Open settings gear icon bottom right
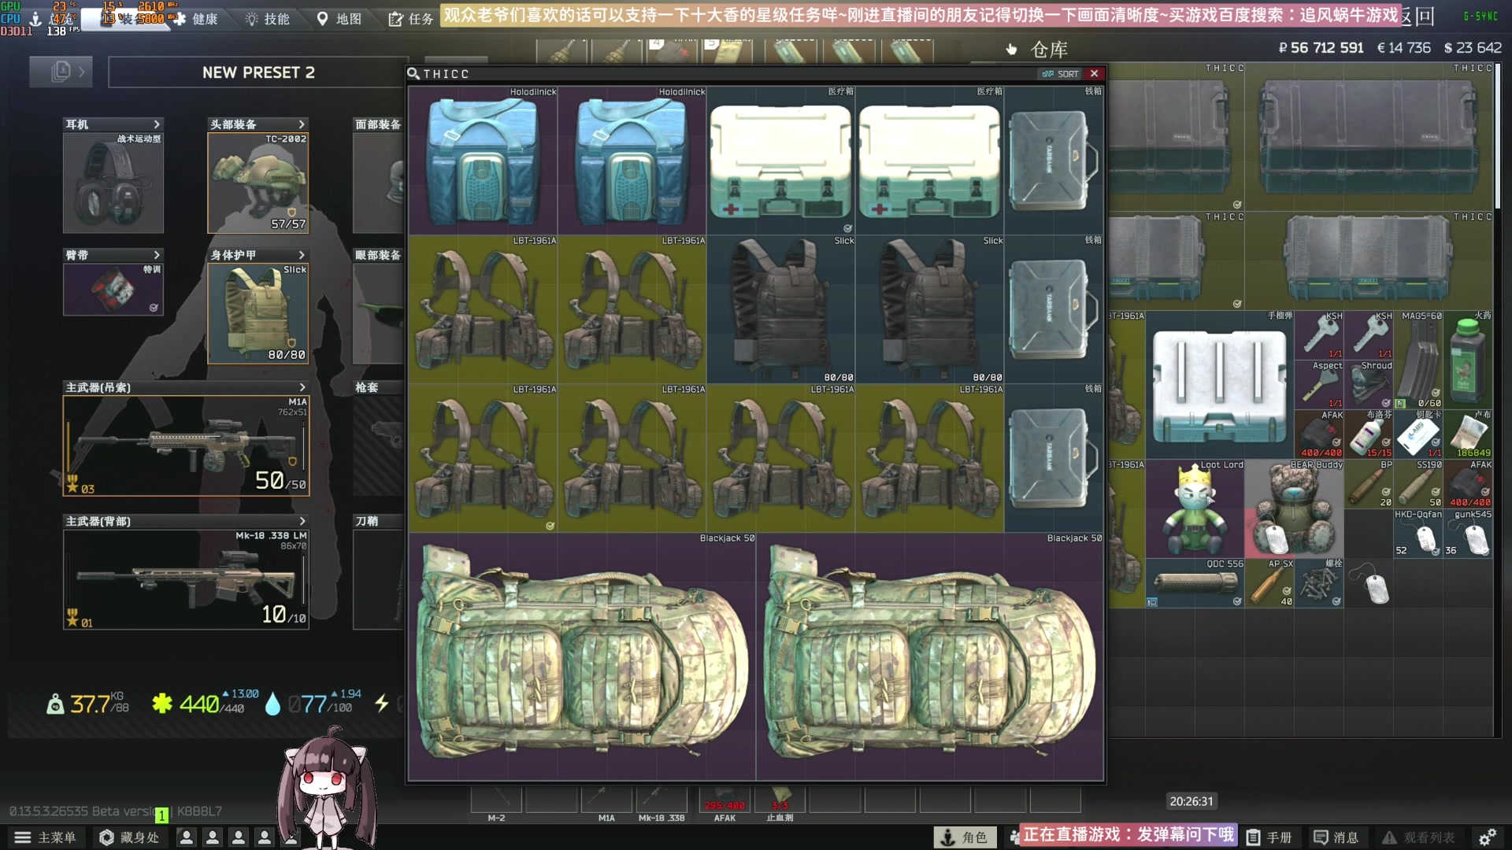Image resolution: width=1512 pixels, height=850 pixels. (x=1487, y=837)
